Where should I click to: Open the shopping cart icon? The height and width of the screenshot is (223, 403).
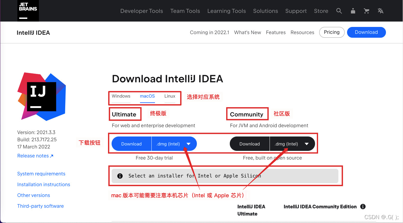click(x=366, y=11)
